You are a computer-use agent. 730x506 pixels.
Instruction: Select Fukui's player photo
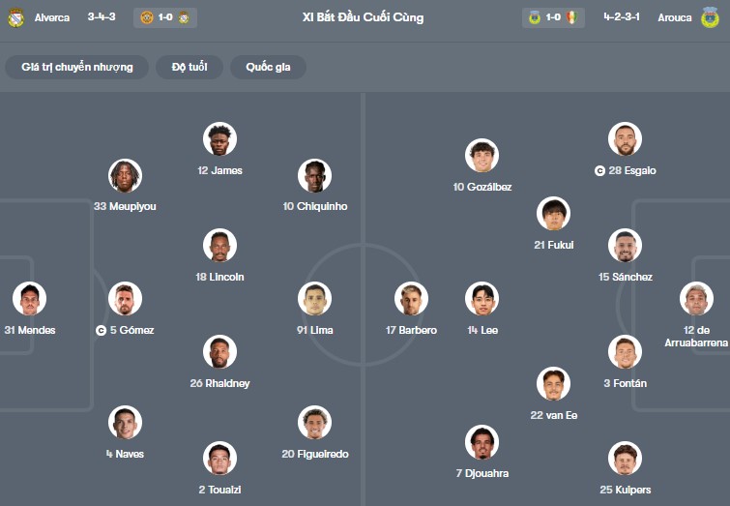coord(553,214)
